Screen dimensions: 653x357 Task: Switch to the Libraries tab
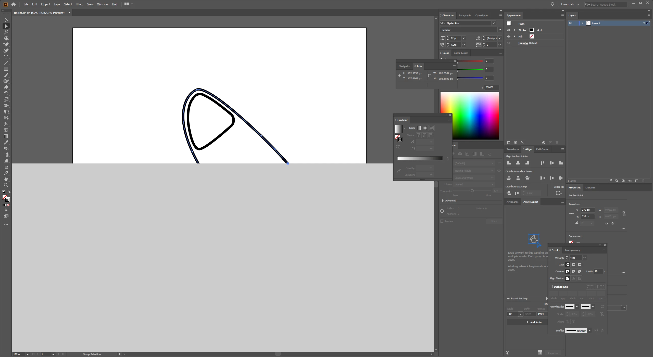590,188
